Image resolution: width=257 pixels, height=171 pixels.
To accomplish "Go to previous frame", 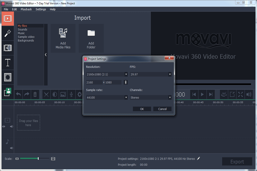I will click(194, 94).
